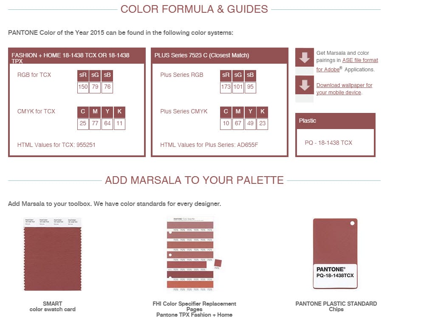Select the M header in TCX CMYK row
The width and height of the screenshot is (424, 318).
[x=95, y=112]
